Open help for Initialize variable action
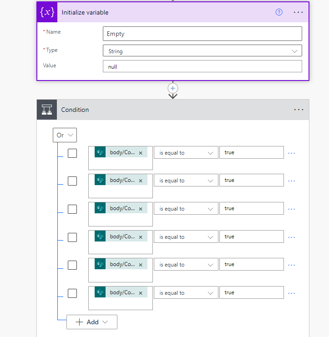The width and height of the screenshot is (329, 337). click(x=279, y=12)
